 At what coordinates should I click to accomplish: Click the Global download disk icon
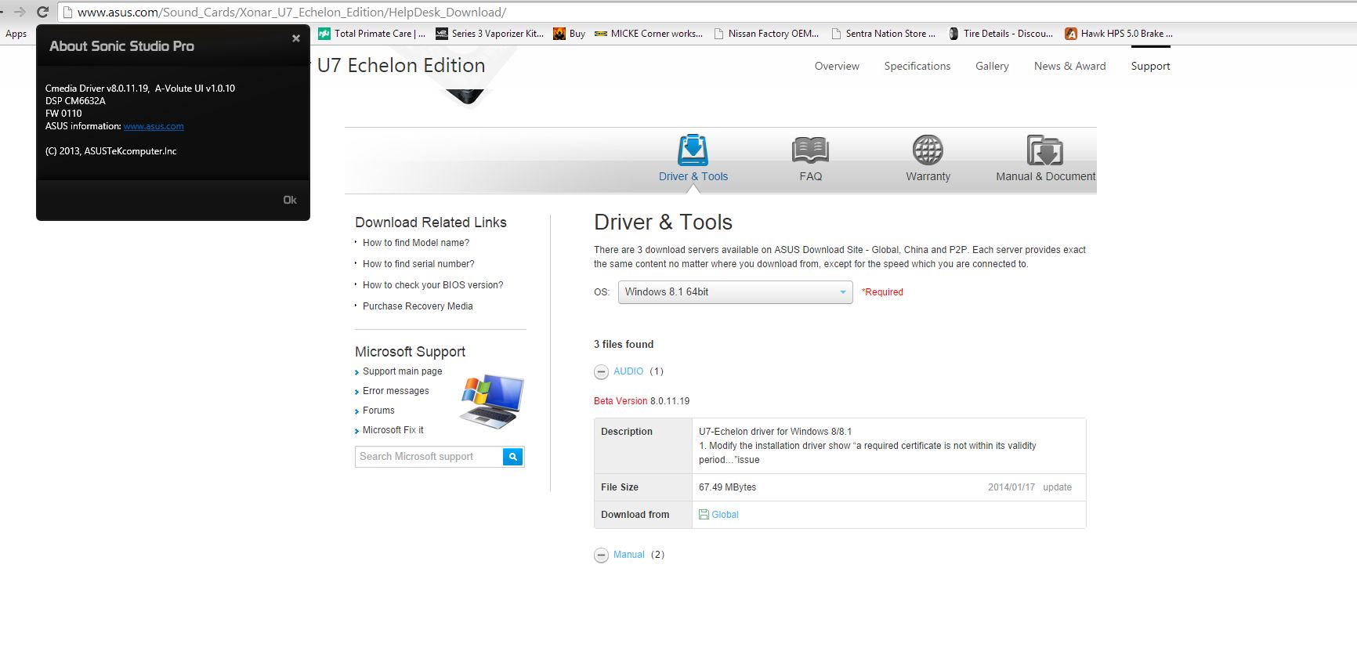(x=704, y=515)
